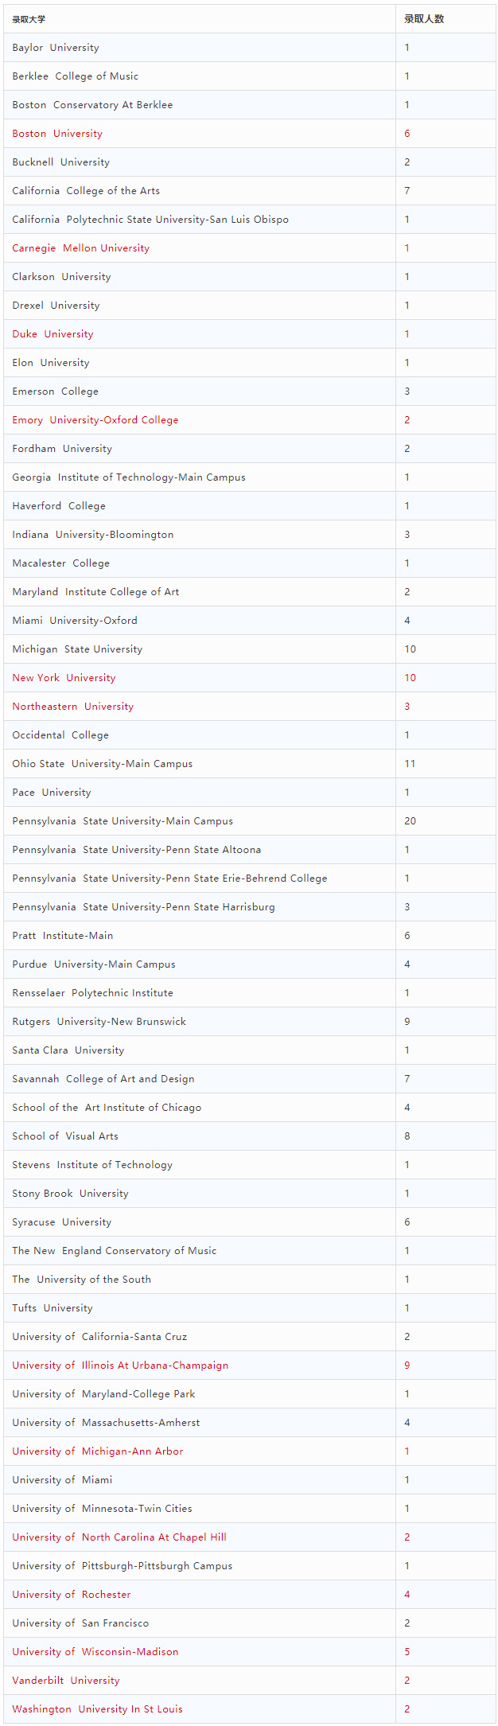
Task: Select University of Wisconsin-Madison row
Action: [x=249, y=1652]
